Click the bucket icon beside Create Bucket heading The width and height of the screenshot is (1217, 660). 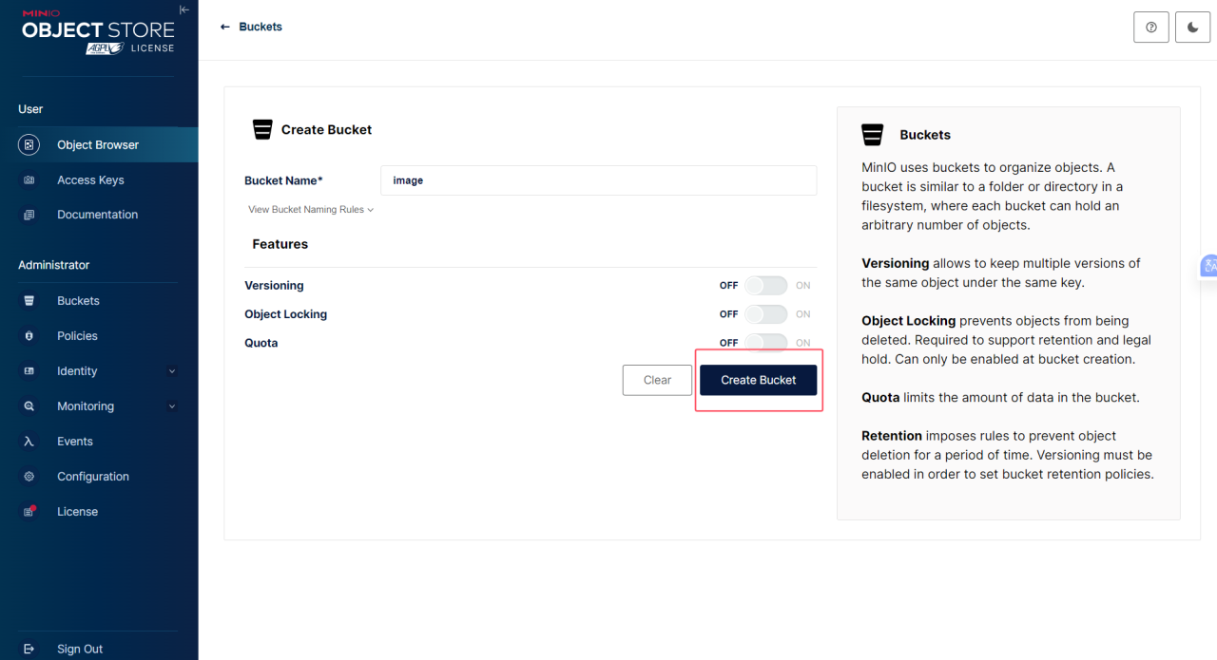pyautogui.click(x=262, y=130)
